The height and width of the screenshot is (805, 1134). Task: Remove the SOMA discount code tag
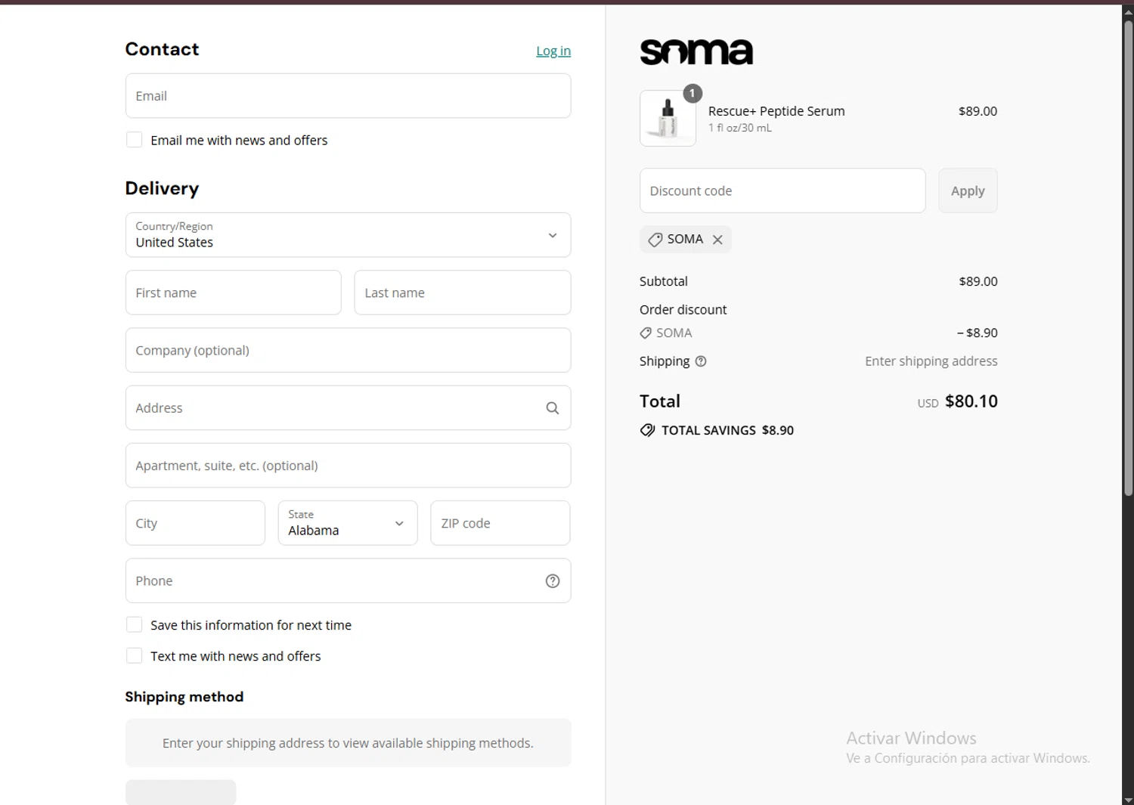(717, 240)
